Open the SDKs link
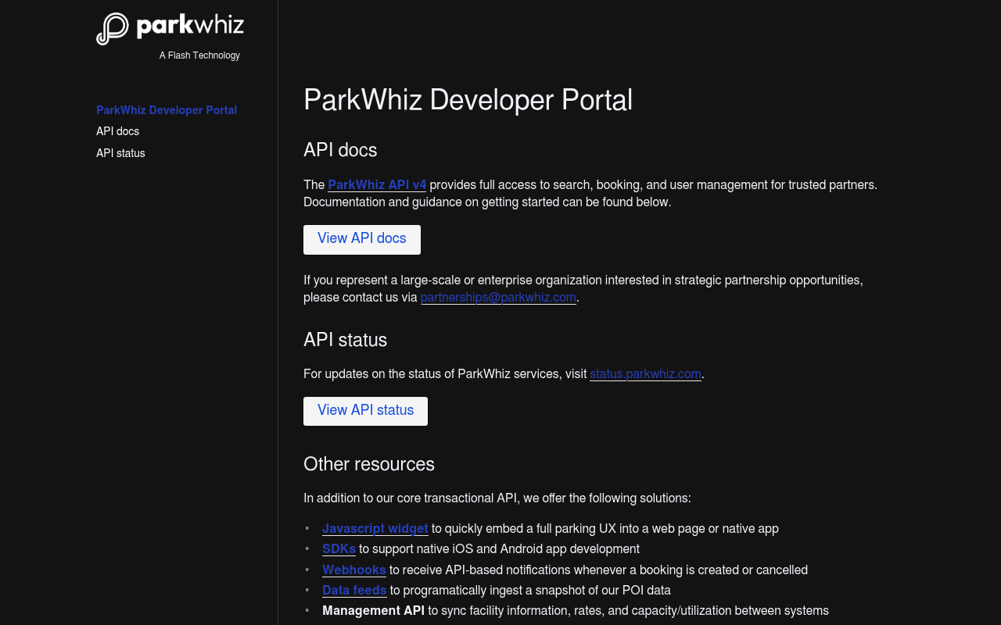This screenshot has width=1001, height=625. click(x=339, y=549)
